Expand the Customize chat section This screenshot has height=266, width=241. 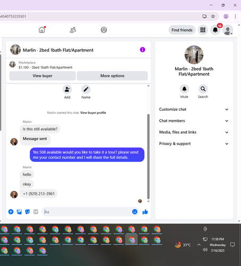point(194,109)
